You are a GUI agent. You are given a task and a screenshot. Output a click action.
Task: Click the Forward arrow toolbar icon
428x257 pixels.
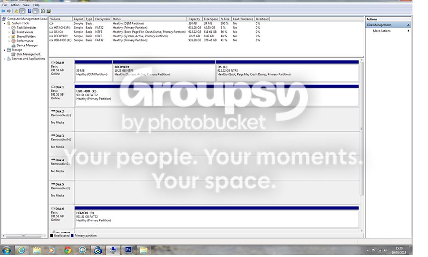(9, 11)
